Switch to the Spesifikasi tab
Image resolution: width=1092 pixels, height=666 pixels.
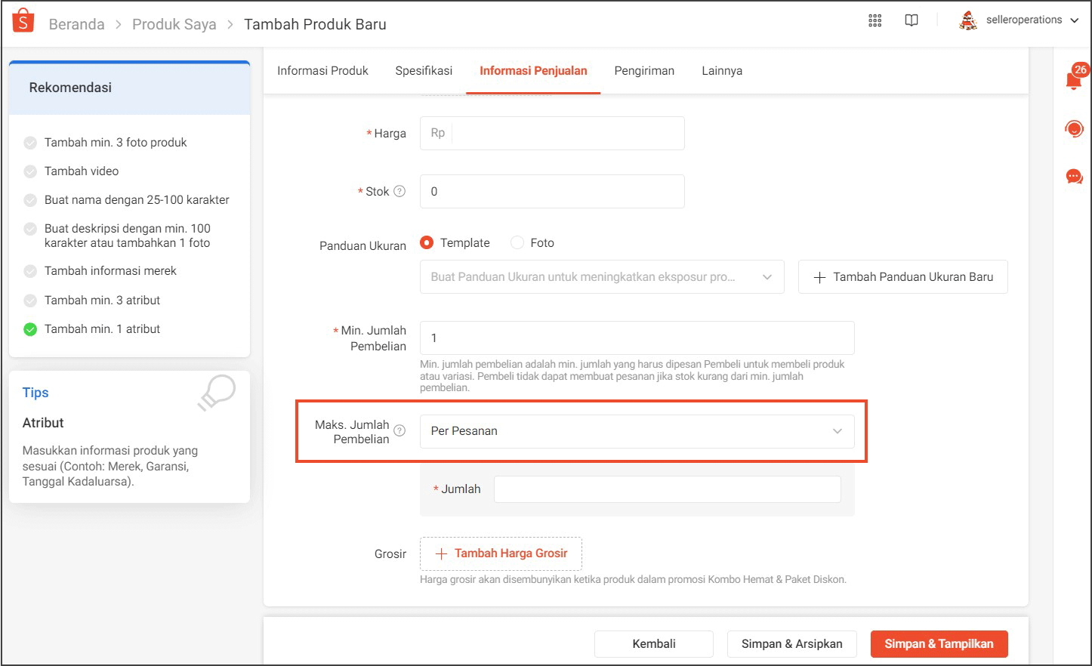coord(423,70)
